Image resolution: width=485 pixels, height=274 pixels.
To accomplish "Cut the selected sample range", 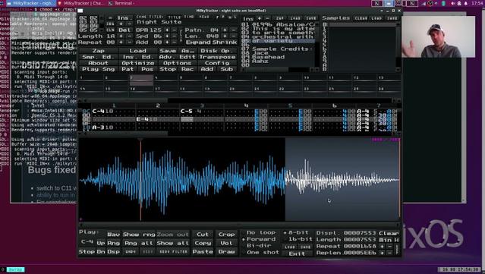I will point(203,235).
